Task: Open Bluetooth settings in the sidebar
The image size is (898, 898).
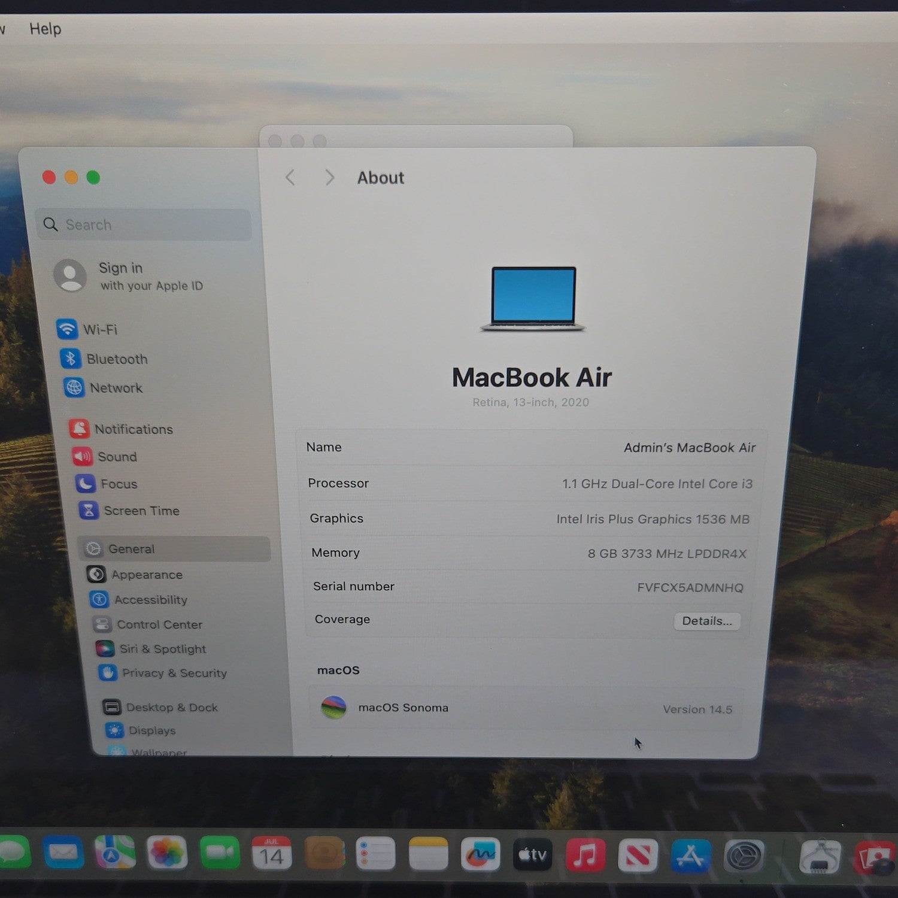Action: [104, 359]
